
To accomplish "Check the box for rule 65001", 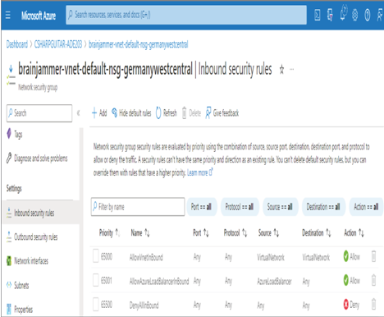I will (96, 281).
